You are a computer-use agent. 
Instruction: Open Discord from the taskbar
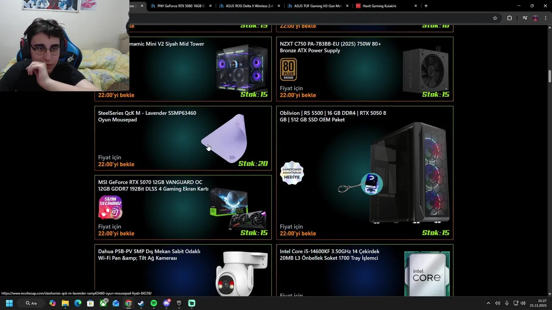pyautogui.click(x=166, y=303)
